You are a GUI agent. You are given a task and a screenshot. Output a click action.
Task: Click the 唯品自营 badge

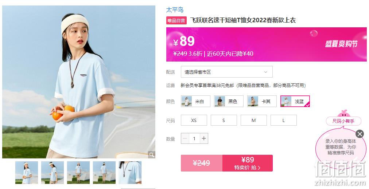pyautogui.click(x=176, y=20)
